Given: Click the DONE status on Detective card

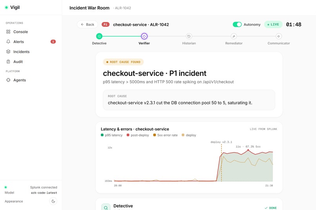Looking at the screenshot, I should [271, 208].
